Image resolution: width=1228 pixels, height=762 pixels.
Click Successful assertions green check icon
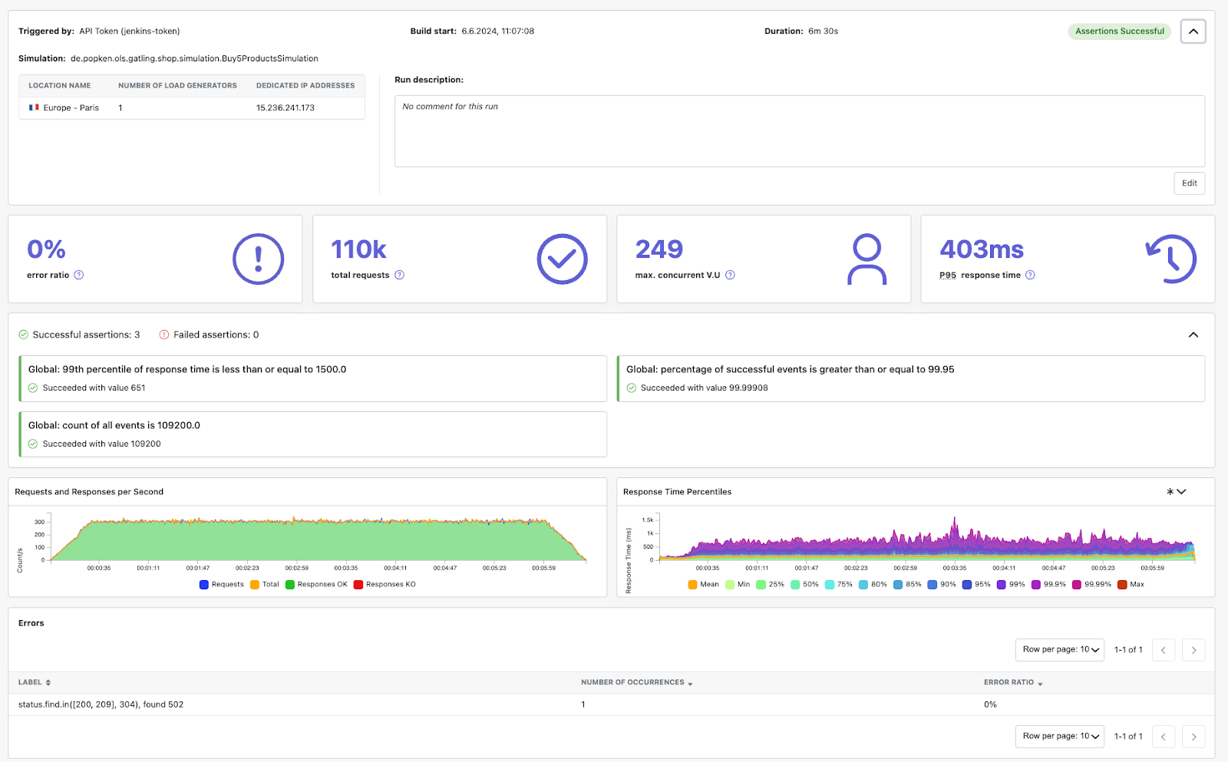click(x=24, y=335)
